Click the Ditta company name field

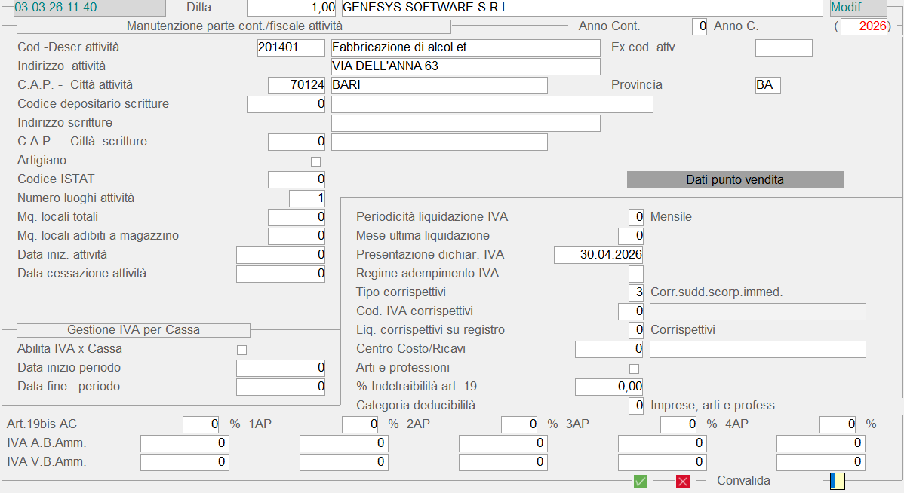coord(581,8)
